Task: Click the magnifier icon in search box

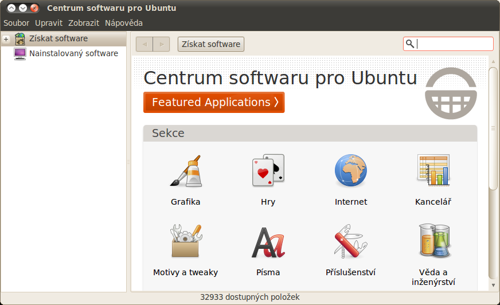Action: click(x=410, y=44)
